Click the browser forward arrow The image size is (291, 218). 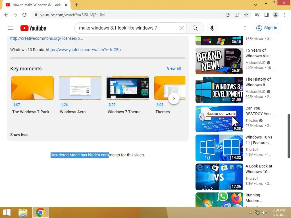pyautogui.click(x=15, y=15)
